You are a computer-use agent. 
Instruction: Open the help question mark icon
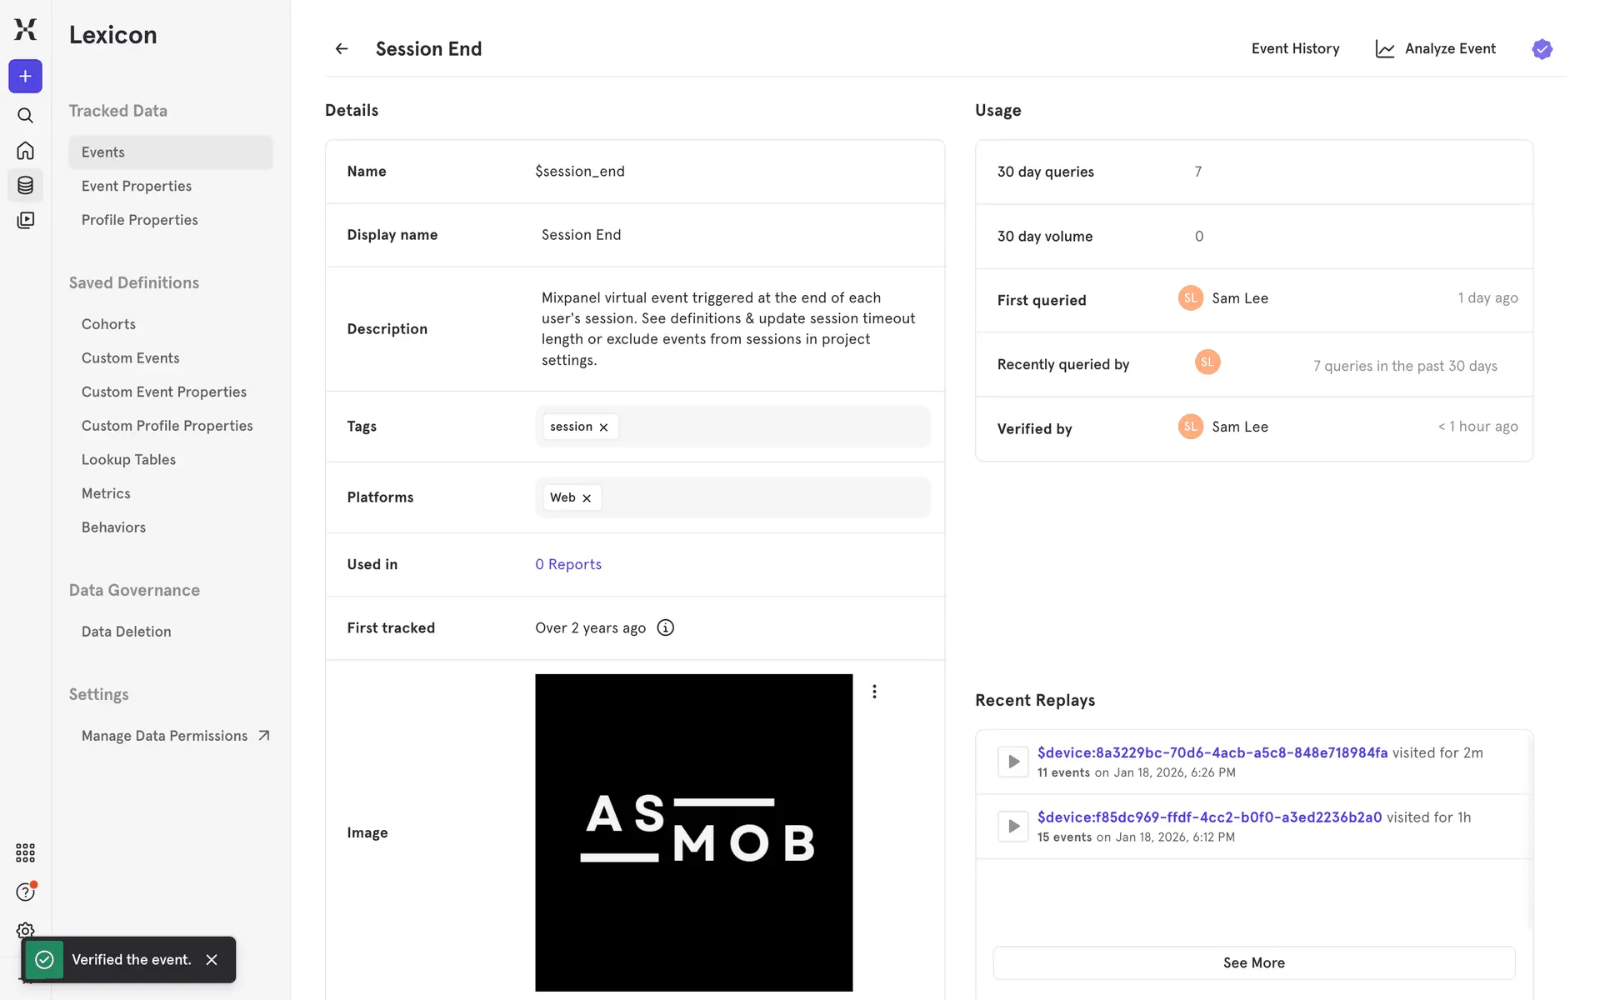[25, 892]
